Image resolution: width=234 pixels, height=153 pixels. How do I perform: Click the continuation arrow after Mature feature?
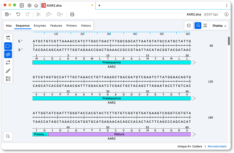tap(194, 134)
